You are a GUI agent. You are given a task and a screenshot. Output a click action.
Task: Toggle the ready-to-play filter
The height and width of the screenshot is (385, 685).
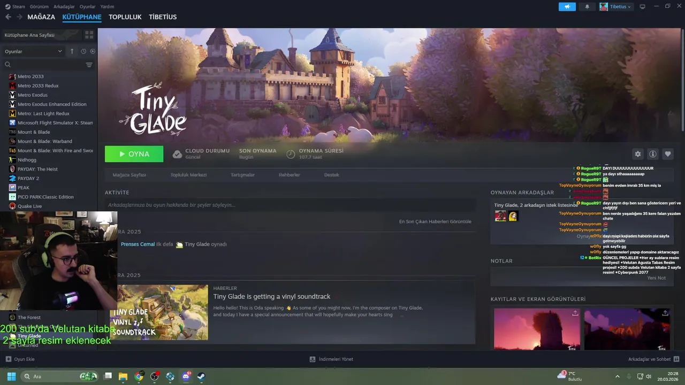(x=93, y=51)
